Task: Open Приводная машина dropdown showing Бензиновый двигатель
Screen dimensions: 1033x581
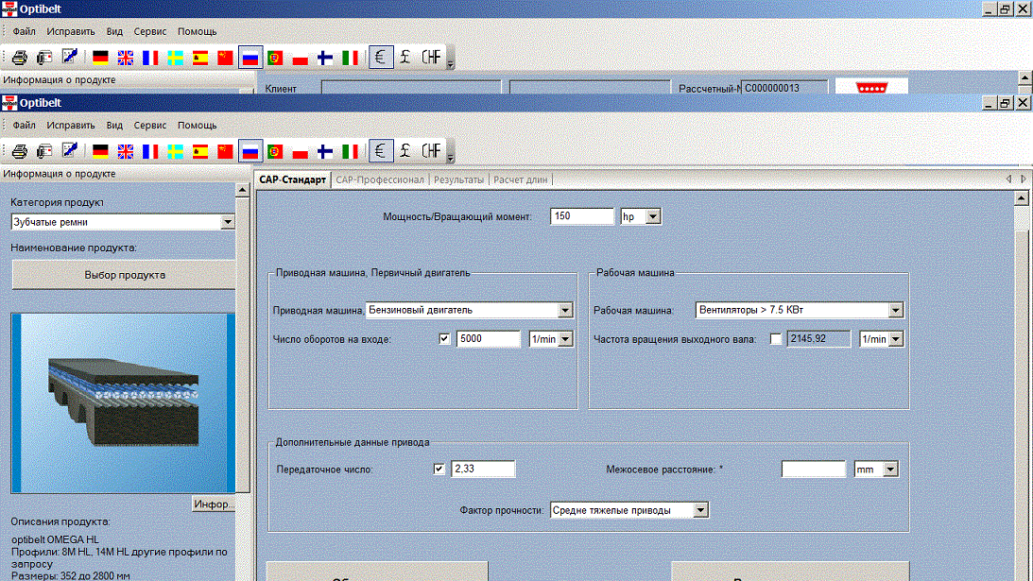Action: tap(565, 310)
